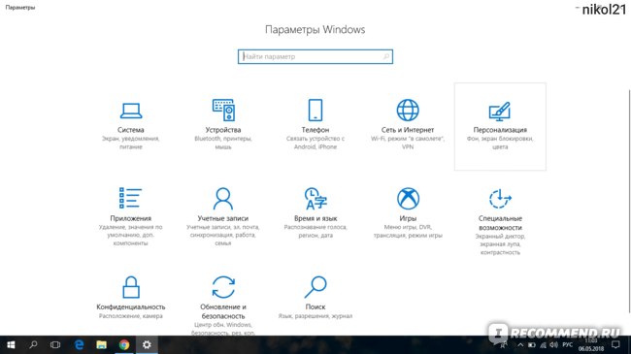Screen dimensions: 631x354
Task: Open File Explorer from the taskbar
Action: pos(101,344)
